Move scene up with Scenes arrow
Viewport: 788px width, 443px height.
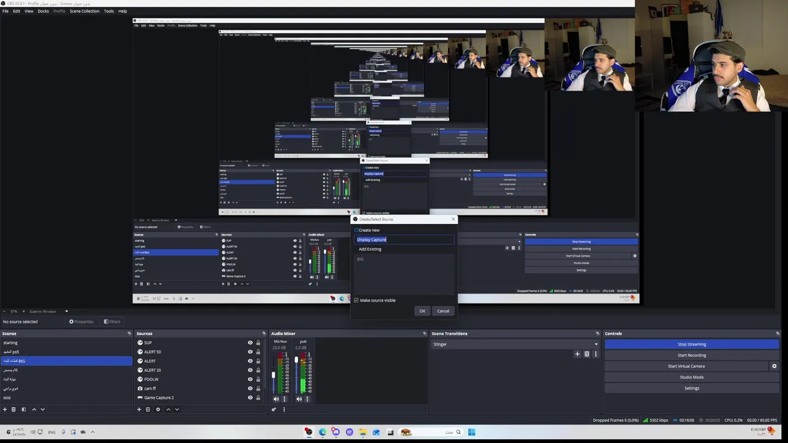point(34,409)
